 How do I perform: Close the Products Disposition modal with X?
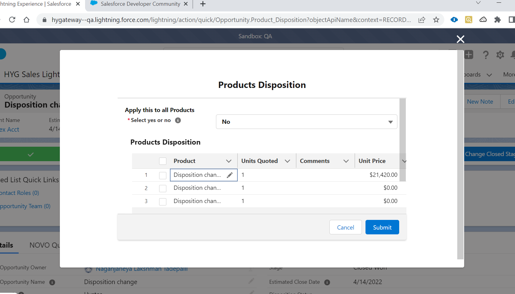[x=460, y=39]
